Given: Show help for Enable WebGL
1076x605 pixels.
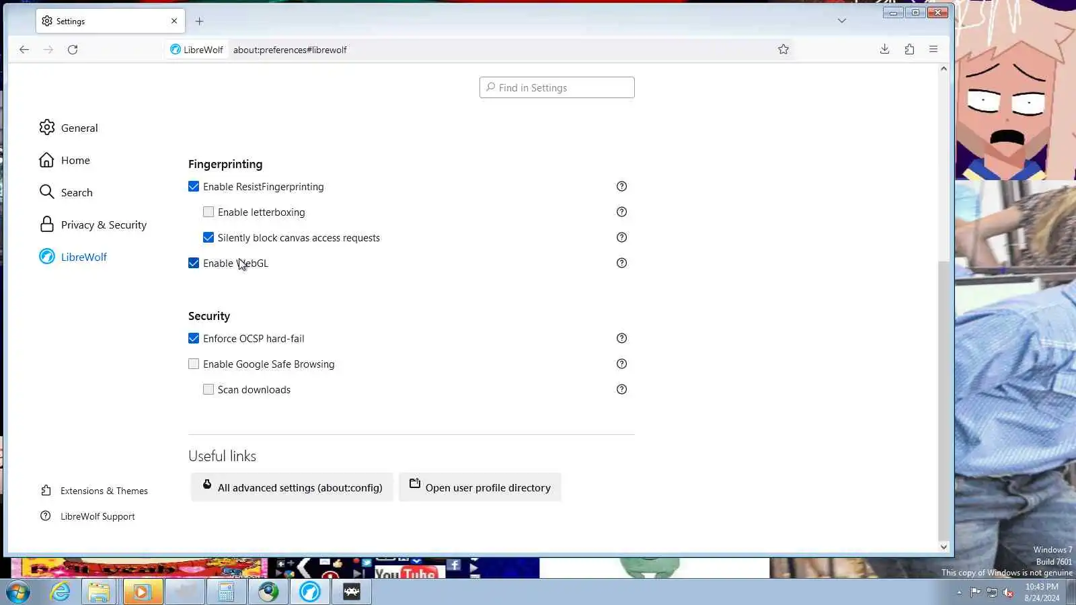Looking at the screenshot, I should 621,263.
